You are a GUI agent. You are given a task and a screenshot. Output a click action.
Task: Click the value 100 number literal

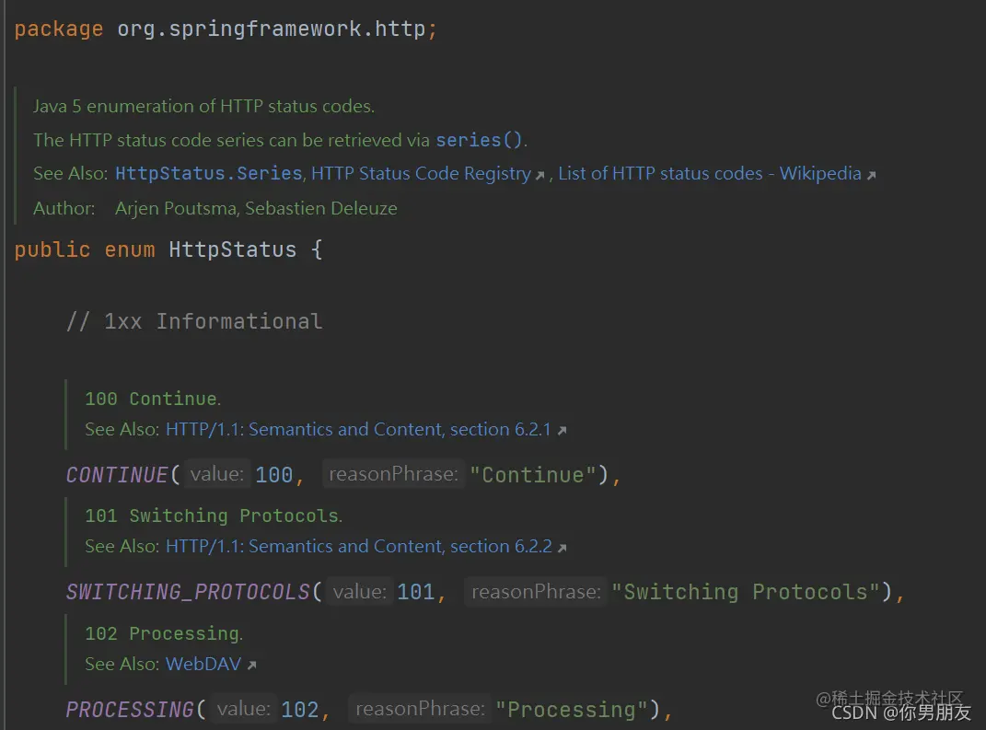tap(274, 475)
